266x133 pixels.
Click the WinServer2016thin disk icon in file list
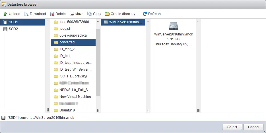[x=106, y=22]
